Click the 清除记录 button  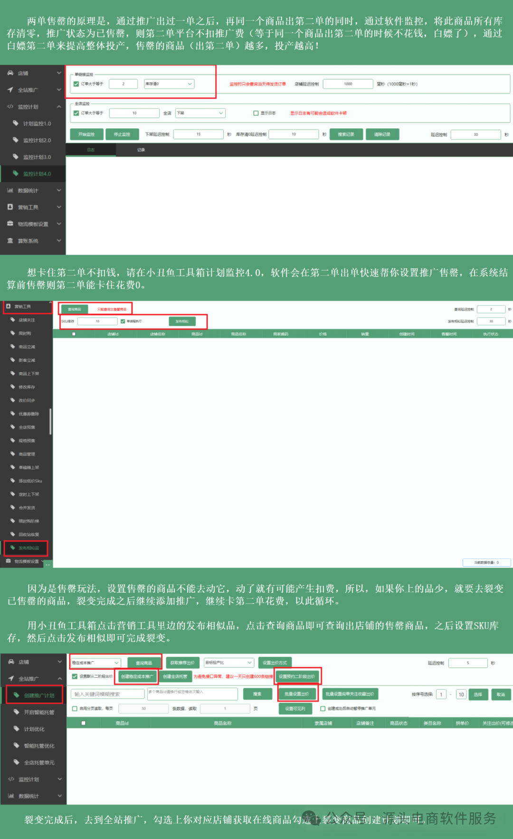(382, 134)
